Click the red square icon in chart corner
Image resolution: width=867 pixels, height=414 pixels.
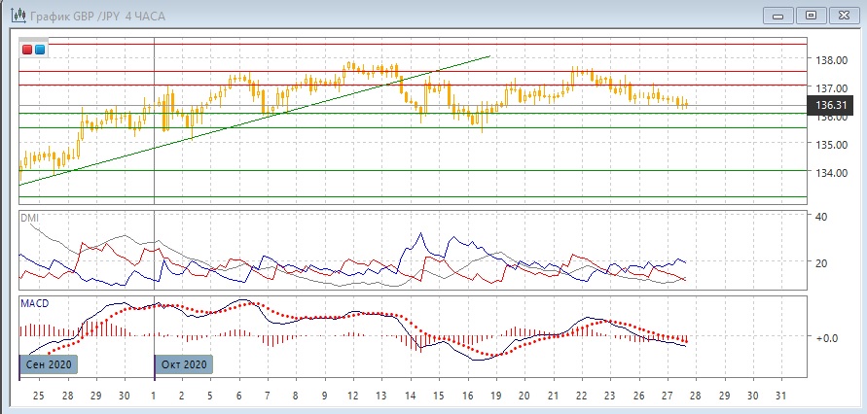tap(27, 50)
